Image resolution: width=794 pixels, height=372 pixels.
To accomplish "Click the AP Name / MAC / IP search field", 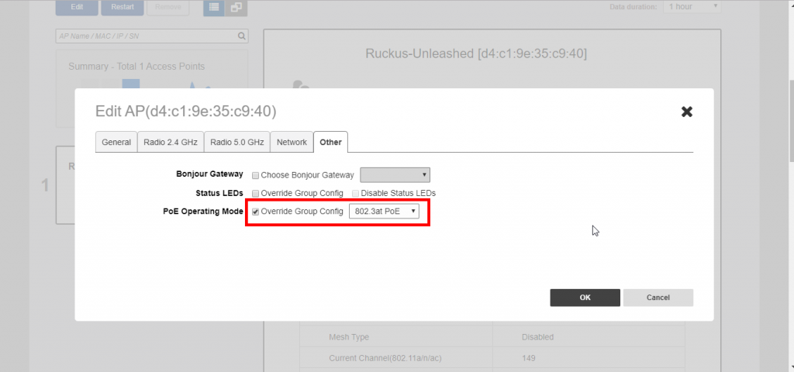I will click(x=146, y=36).
